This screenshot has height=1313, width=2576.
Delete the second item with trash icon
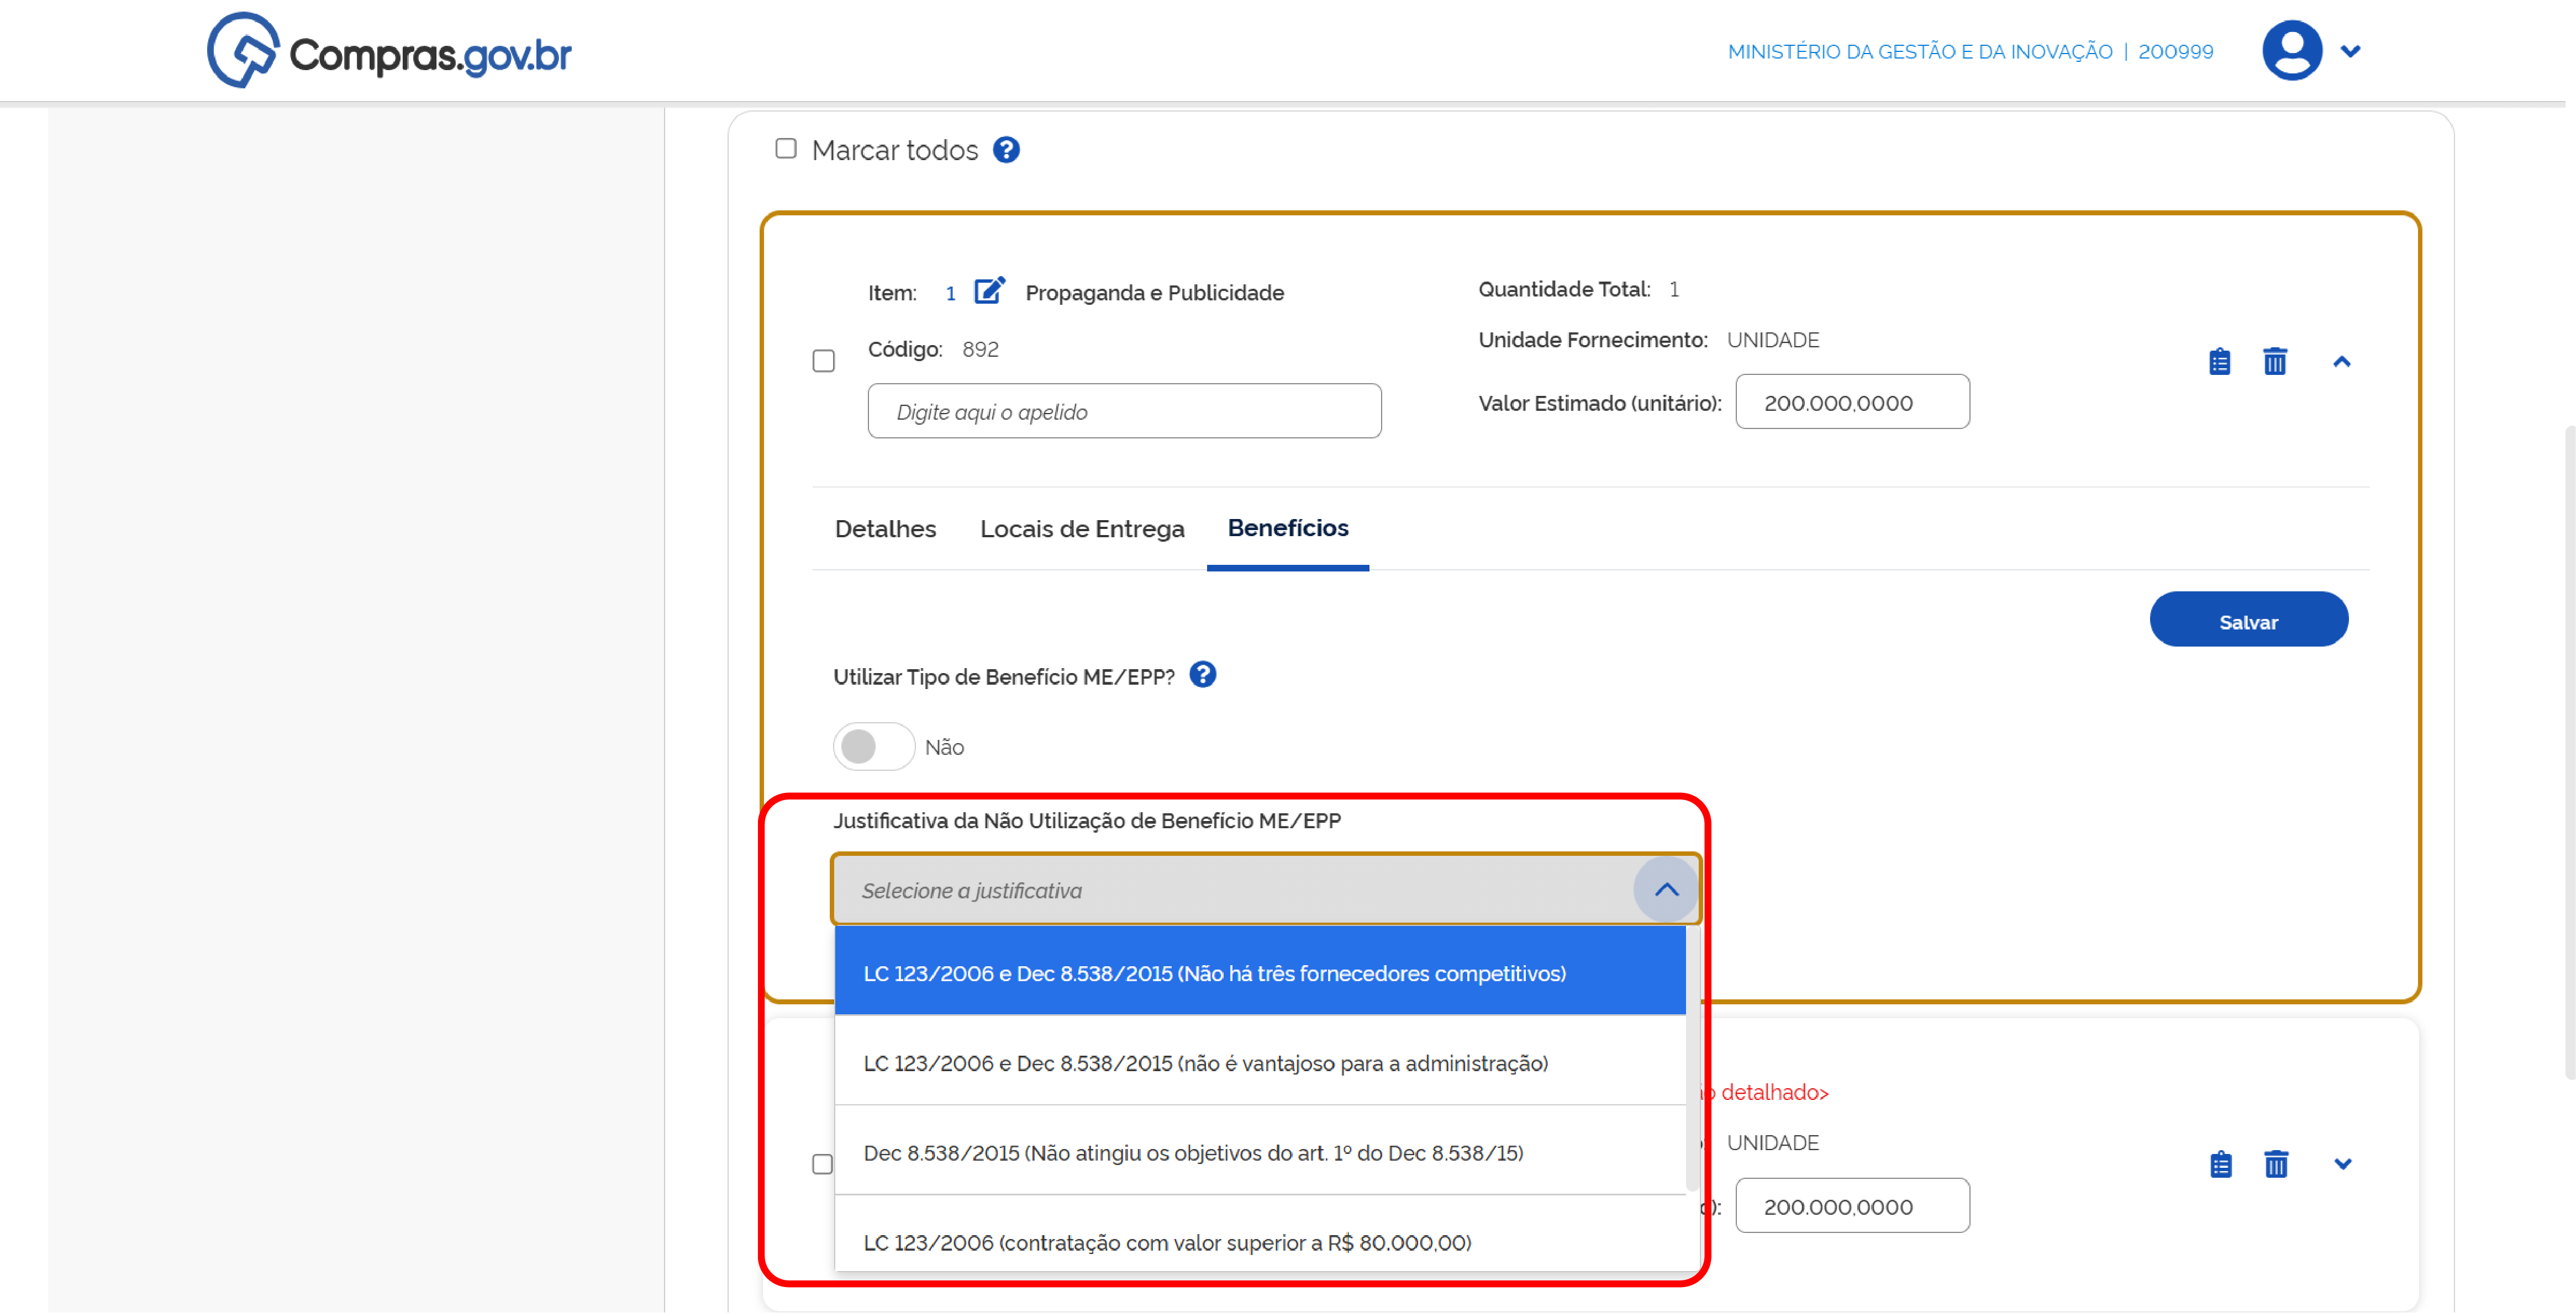tap(2276, 1165)
